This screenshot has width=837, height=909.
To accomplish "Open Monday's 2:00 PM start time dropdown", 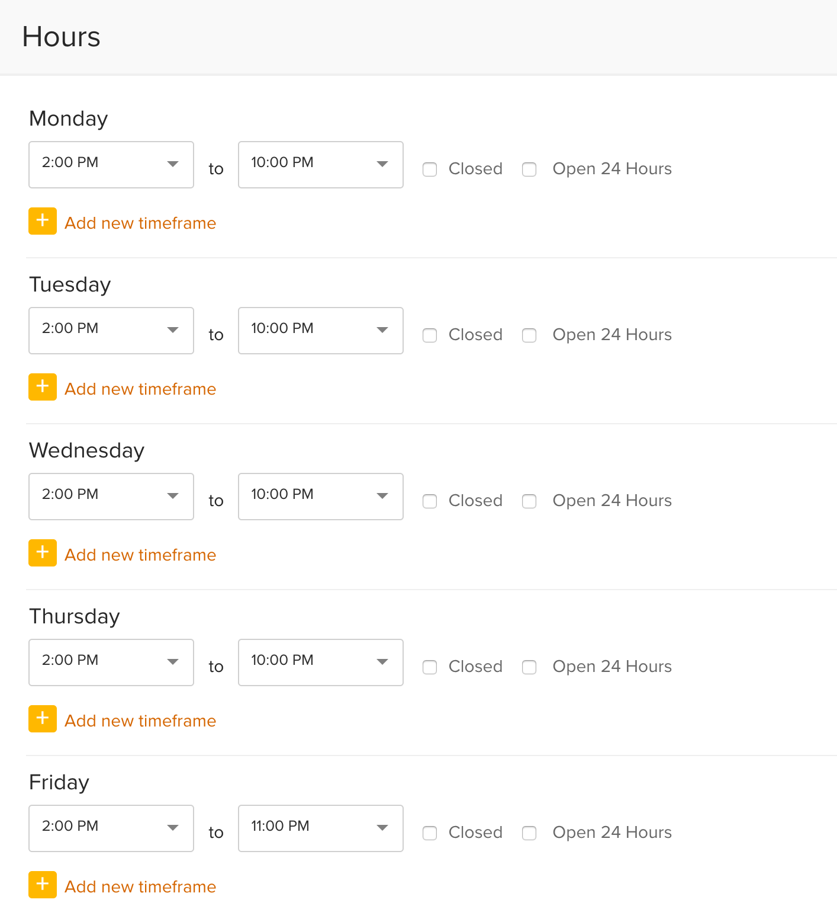I will [111, 165].
